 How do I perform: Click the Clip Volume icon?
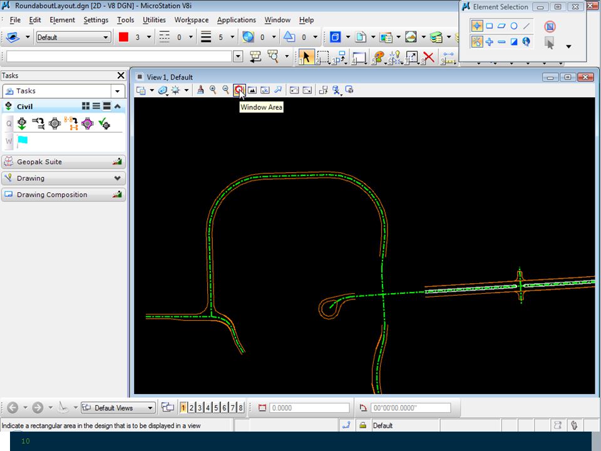336,90
